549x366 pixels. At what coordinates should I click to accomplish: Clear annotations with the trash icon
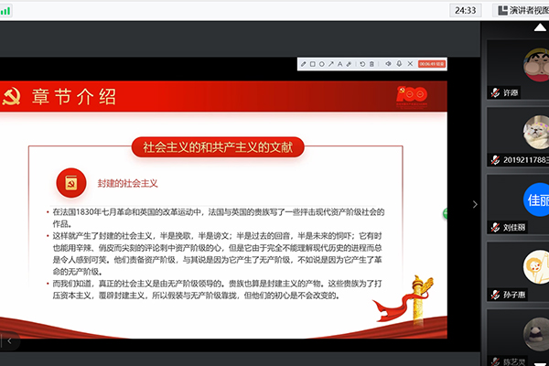click(371, 64)
